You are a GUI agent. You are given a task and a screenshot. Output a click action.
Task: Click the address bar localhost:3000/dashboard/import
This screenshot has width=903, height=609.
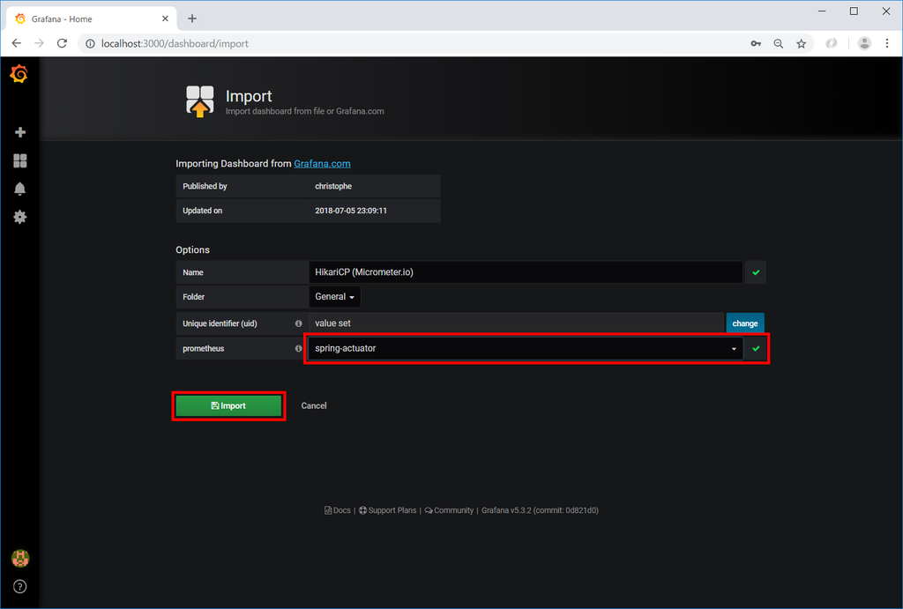[x=175, y=44]
